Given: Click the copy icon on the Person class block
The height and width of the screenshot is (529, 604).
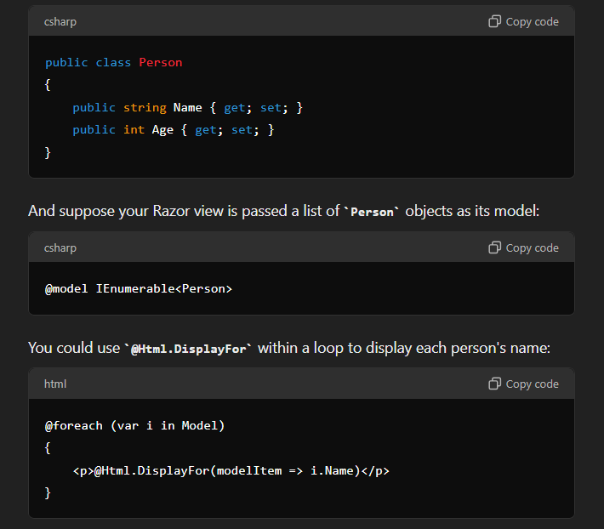Looking at the screenshot, I should point(494,21).
